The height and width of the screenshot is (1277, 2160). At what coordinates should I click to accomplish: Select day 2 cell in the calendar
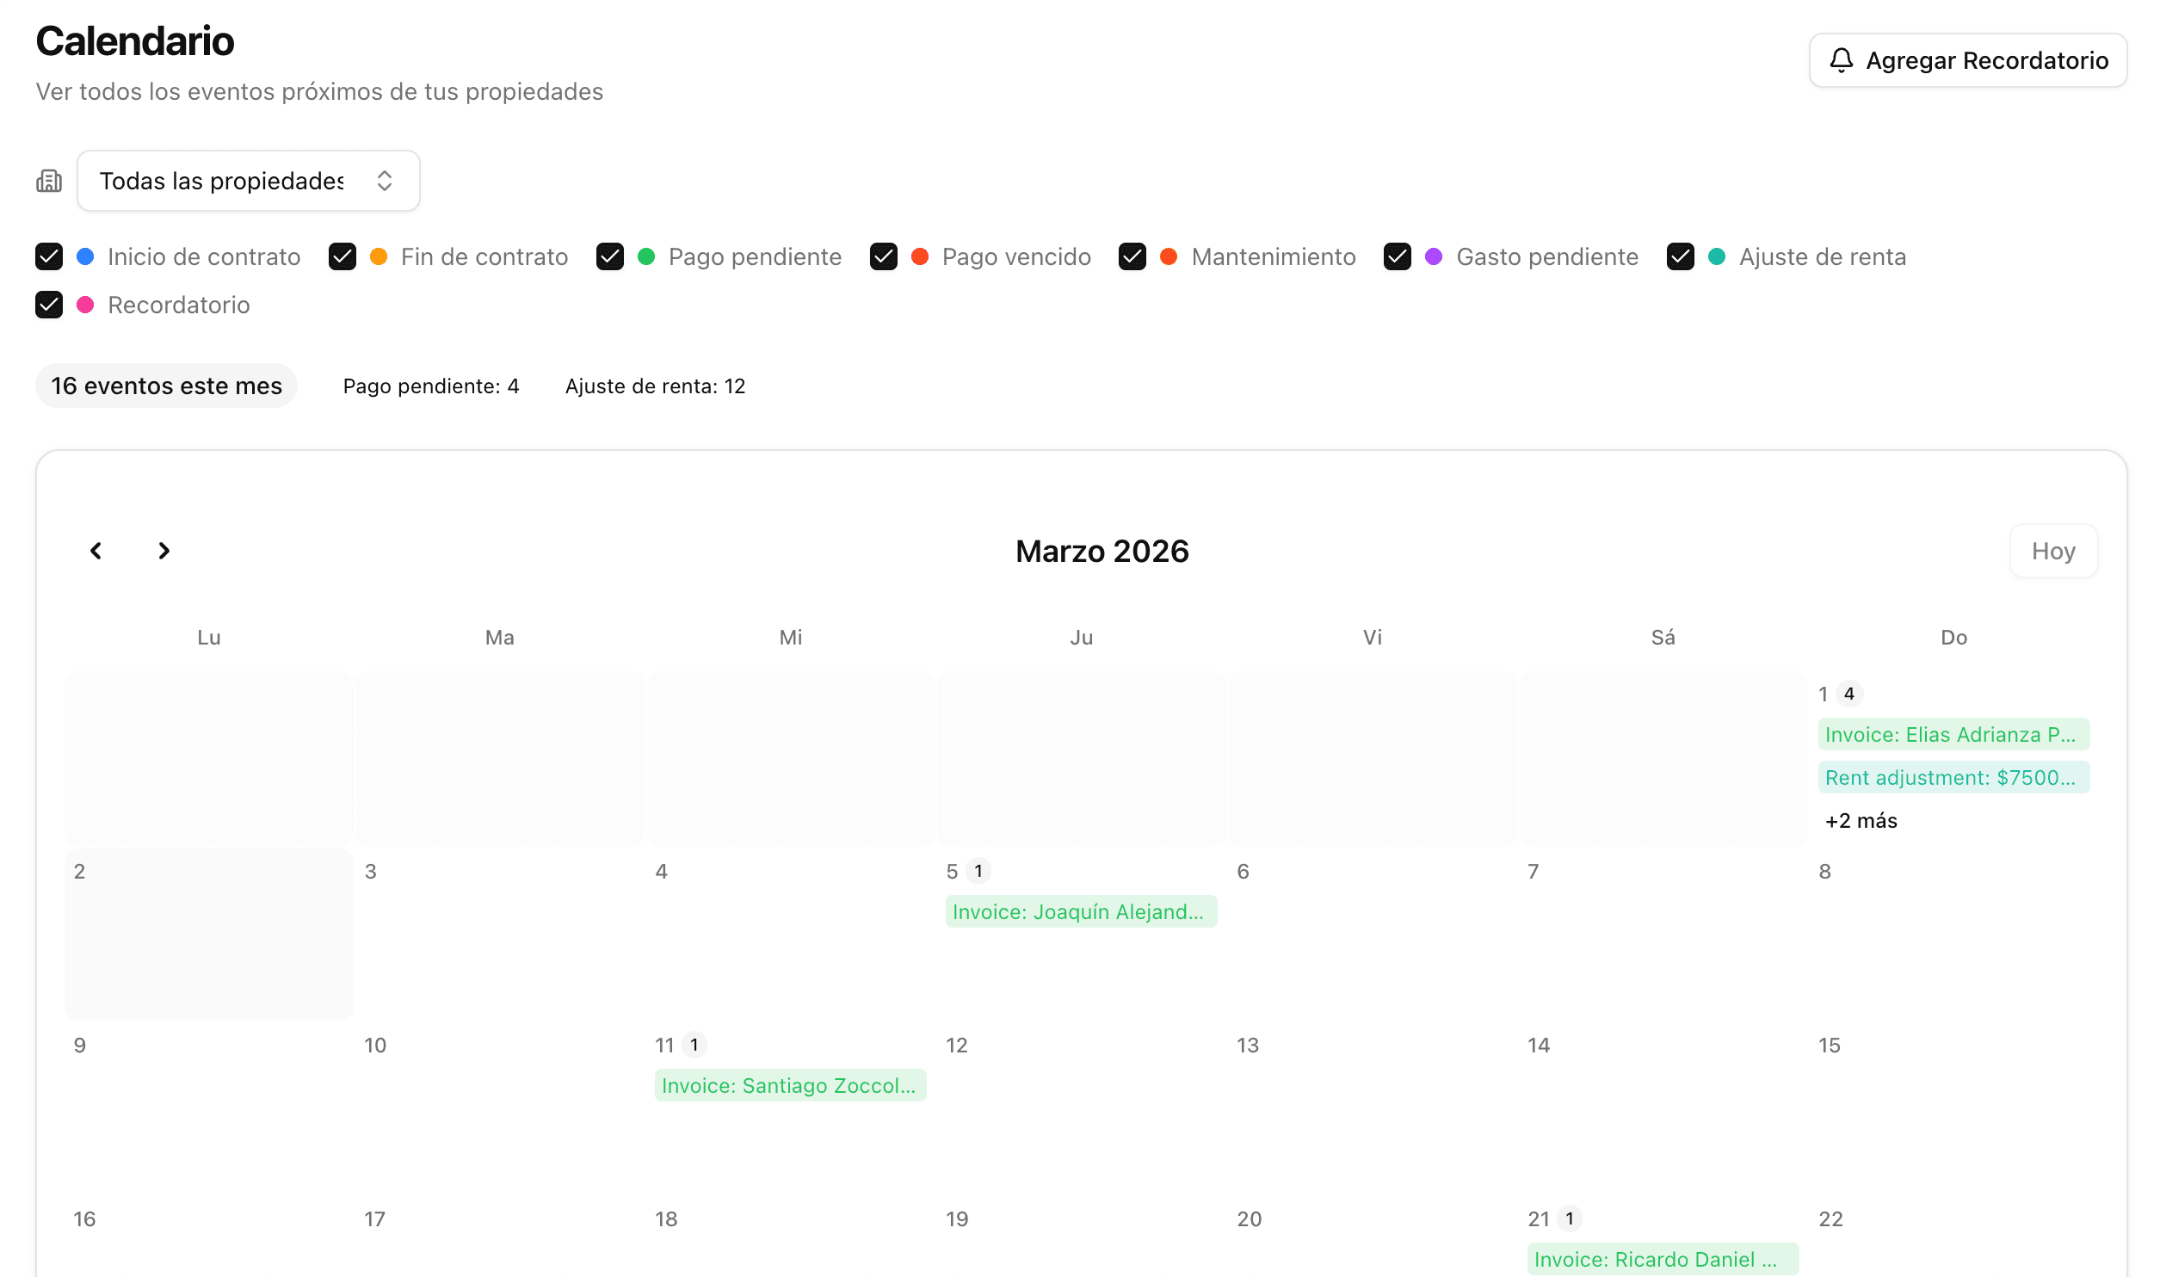(x=209, y=935)
